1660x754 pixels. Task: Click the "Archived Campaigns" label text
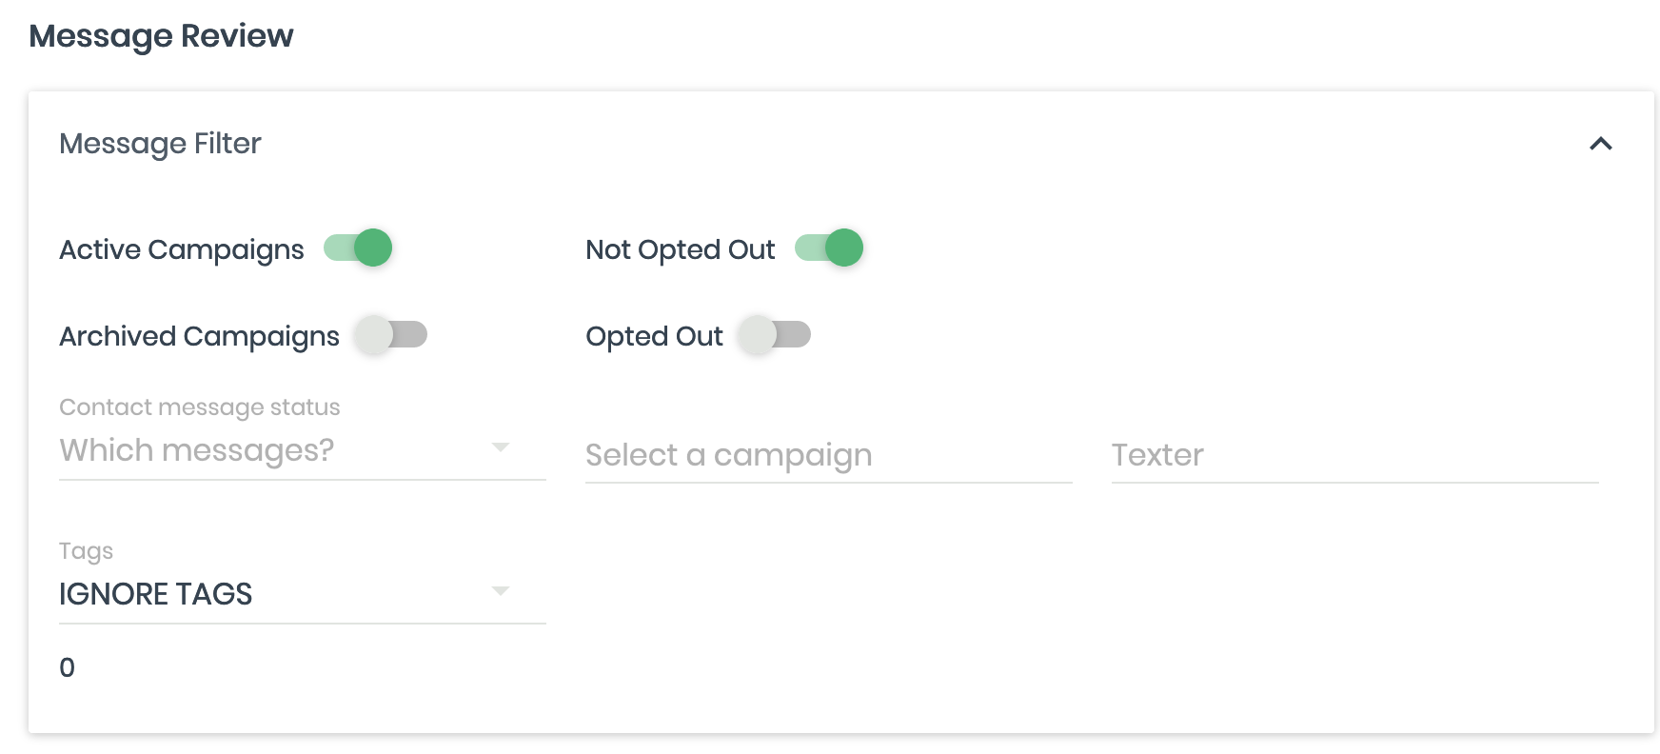point(199,336)
